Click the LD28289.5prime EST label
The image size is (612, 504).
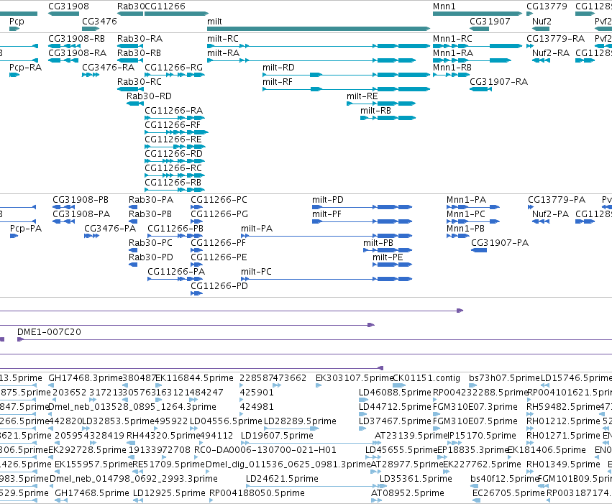[x=300, y=421]
